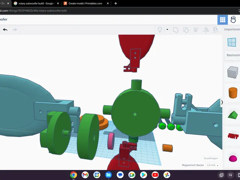Select the large green round hub in viewport

(135, 113)
